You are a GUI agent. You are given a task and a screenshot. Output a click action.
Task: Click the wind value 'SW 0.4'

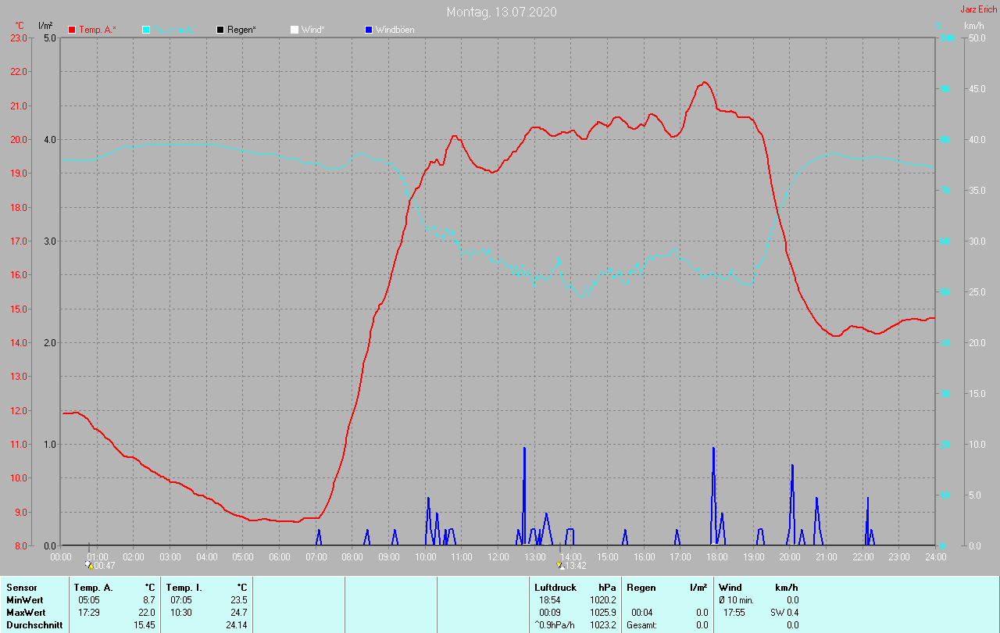pos(784,613)
